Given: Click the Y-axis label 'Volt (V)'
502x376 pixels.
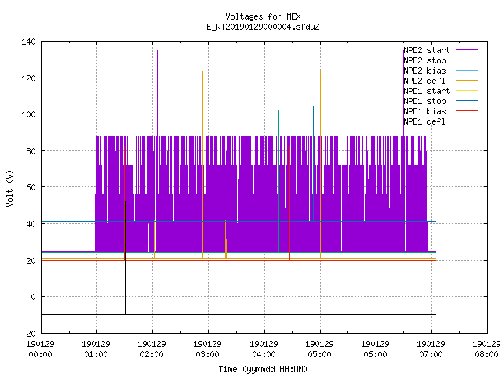Looking at the screenshot, I should (9, 188).
